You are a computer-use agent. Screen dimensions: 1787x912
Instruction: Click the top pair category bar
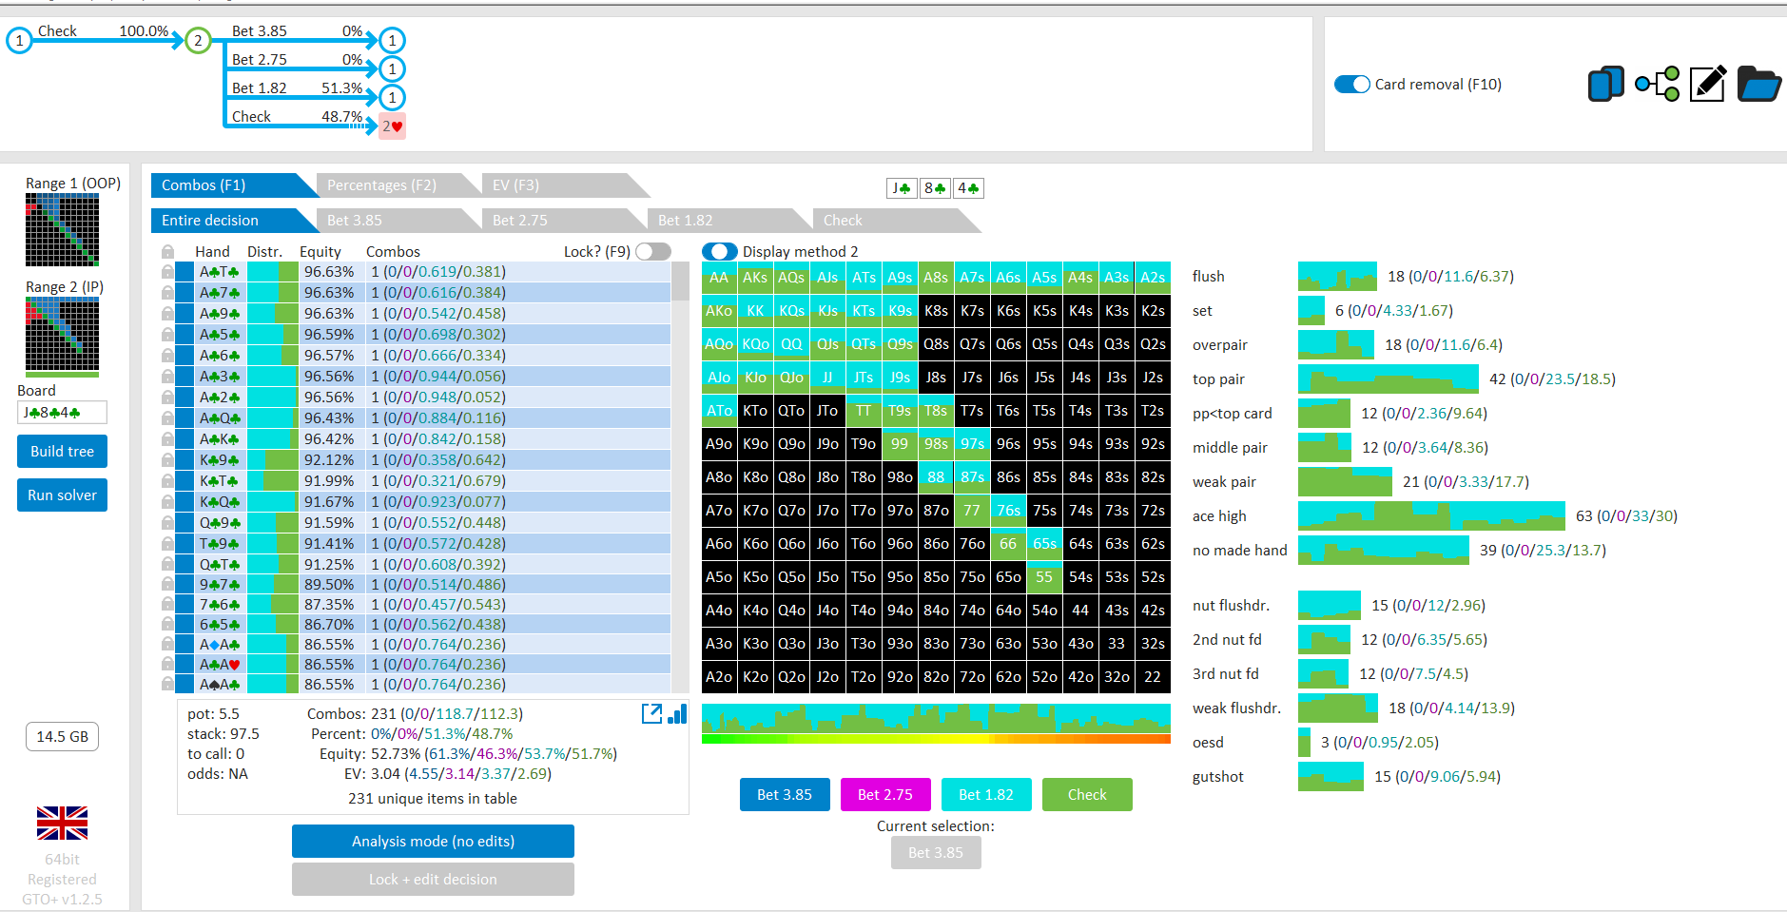pos(1389,379)
